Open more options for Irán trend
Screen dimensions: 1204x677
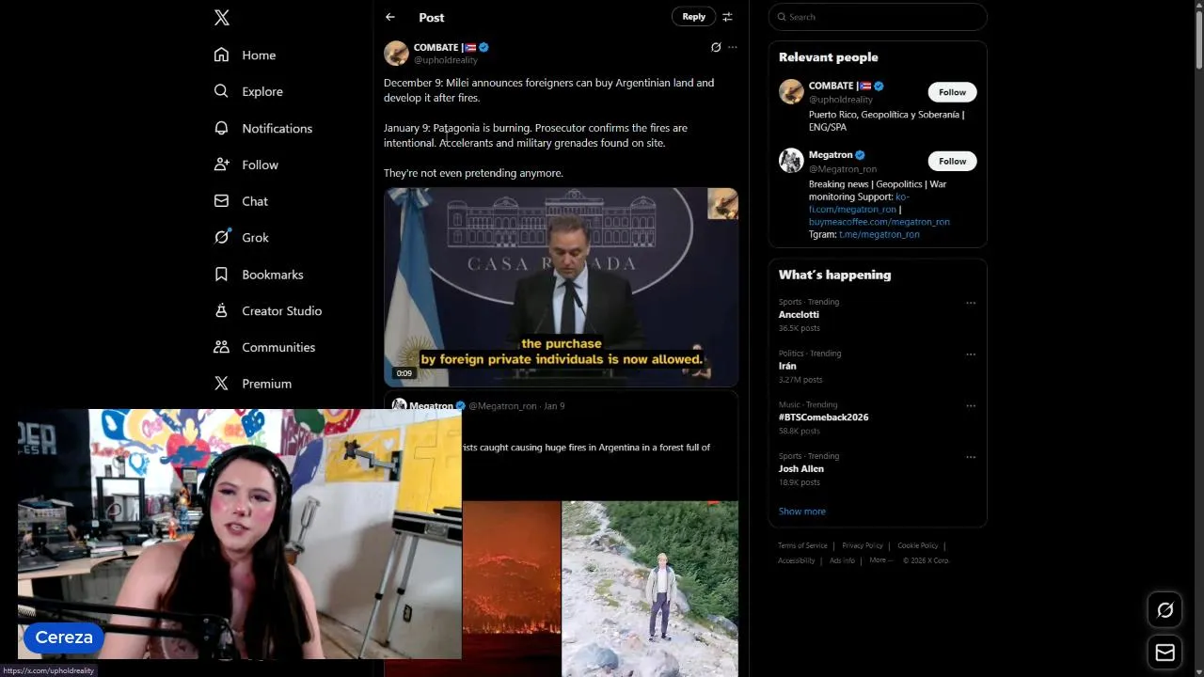coord(971,354)
